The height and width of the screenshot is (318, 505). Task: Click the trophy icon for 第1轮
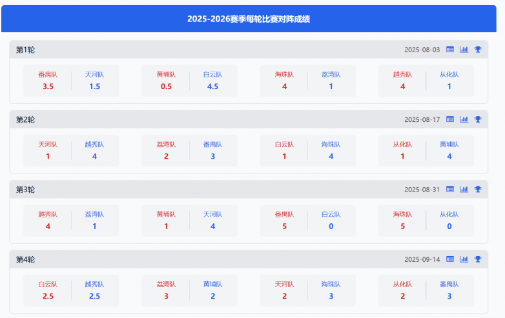point(478,50)
